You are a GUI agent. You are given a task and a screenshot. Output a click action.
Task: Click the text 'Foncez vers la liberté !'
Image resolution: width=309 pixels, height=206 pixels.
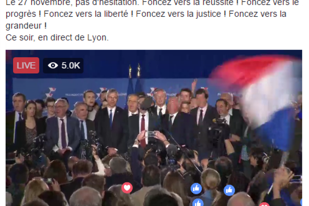coord(89,14)
